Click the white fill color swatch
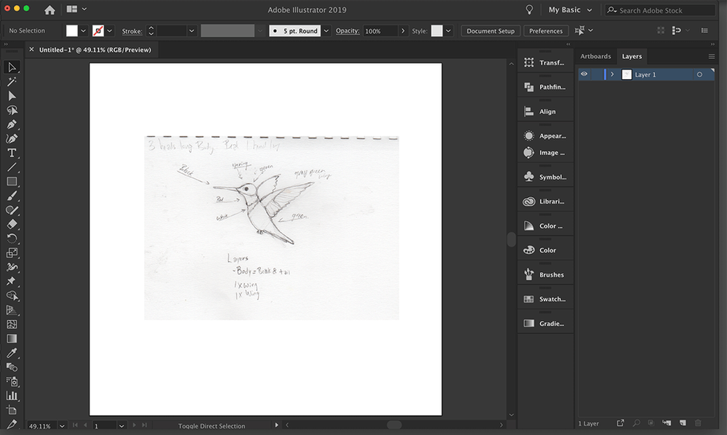 point(72,31)
